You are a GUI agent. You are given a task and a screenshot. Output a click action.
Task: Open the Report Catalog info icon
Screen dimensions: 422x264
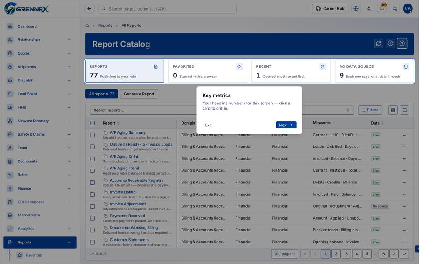coord(390,44)
